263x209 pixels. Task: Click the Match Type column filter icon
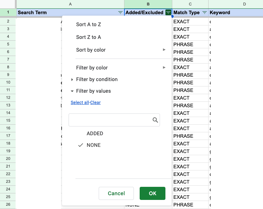point(205,13)
